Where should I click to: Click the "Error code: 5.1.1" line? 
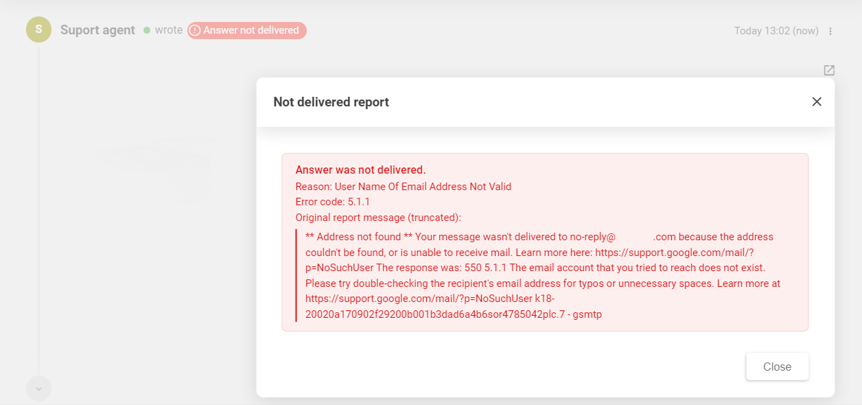(x=333, y=202)
